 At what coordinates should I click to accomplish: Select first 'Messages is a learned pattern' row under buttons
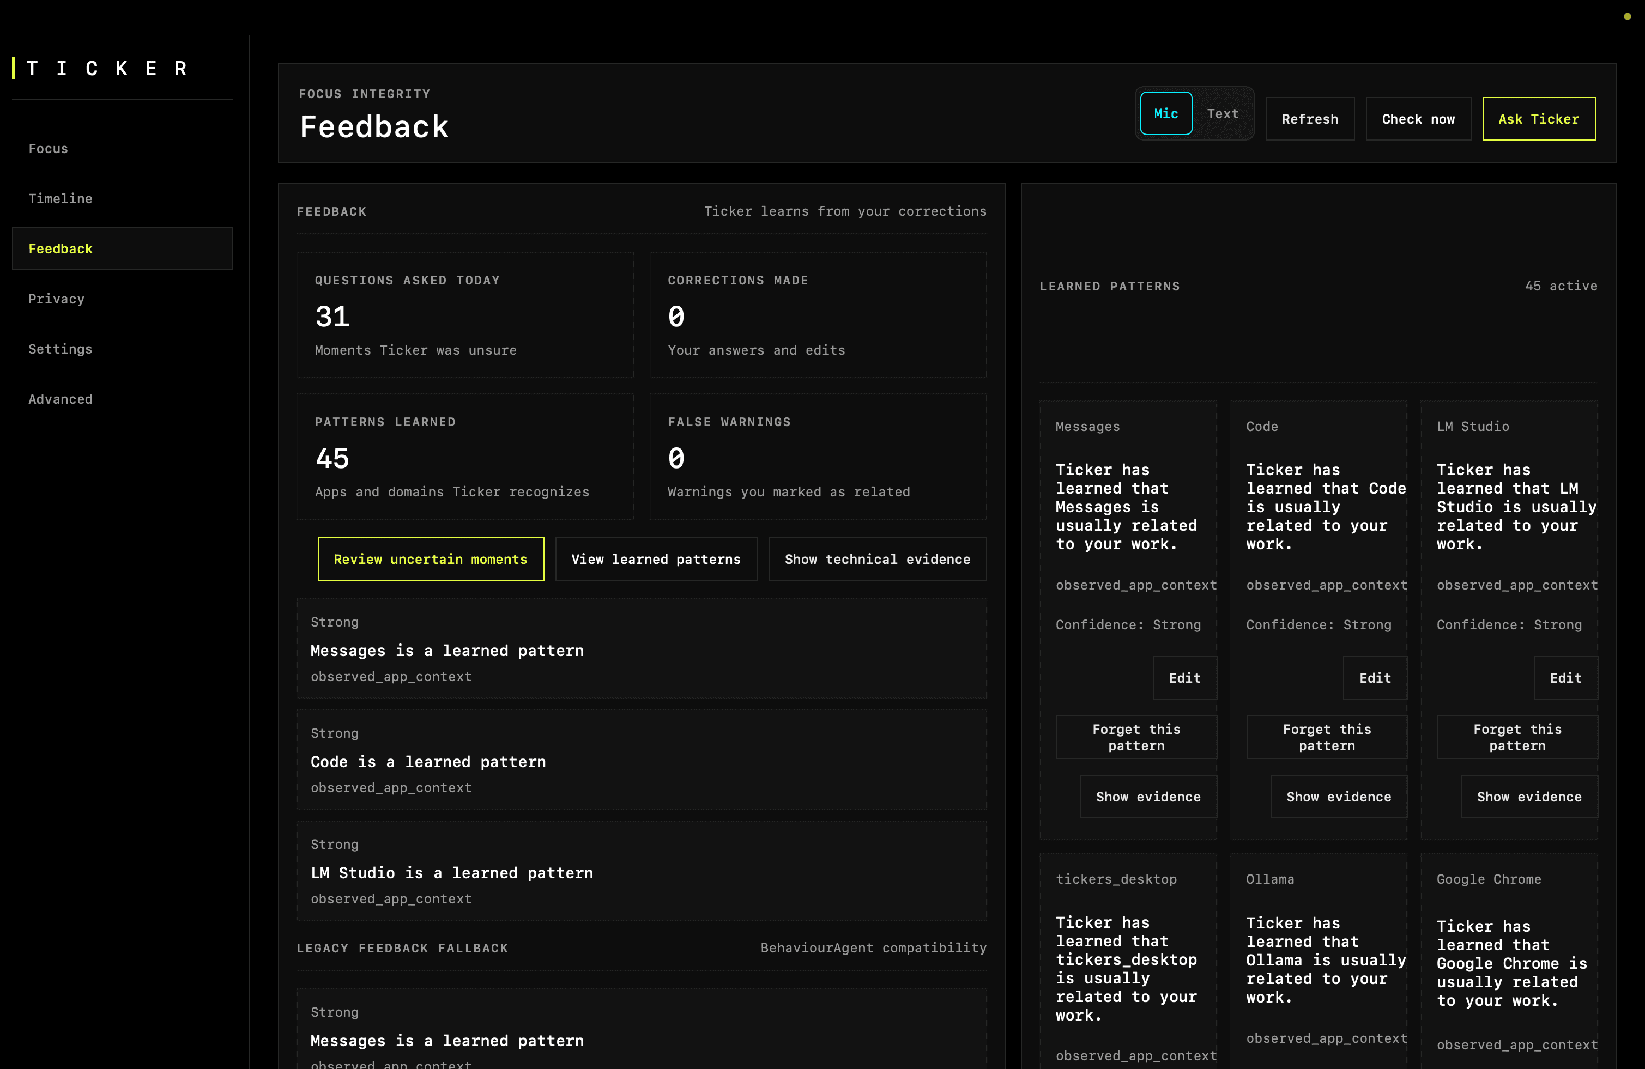(642, 648)
